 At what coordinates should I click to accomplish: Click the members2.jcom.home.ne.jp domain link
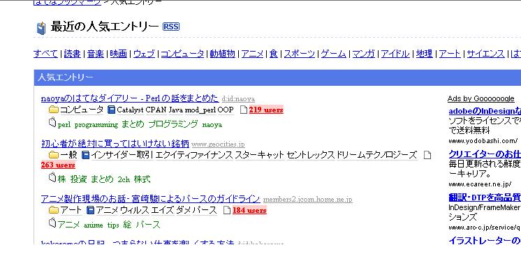click(308, 200)
